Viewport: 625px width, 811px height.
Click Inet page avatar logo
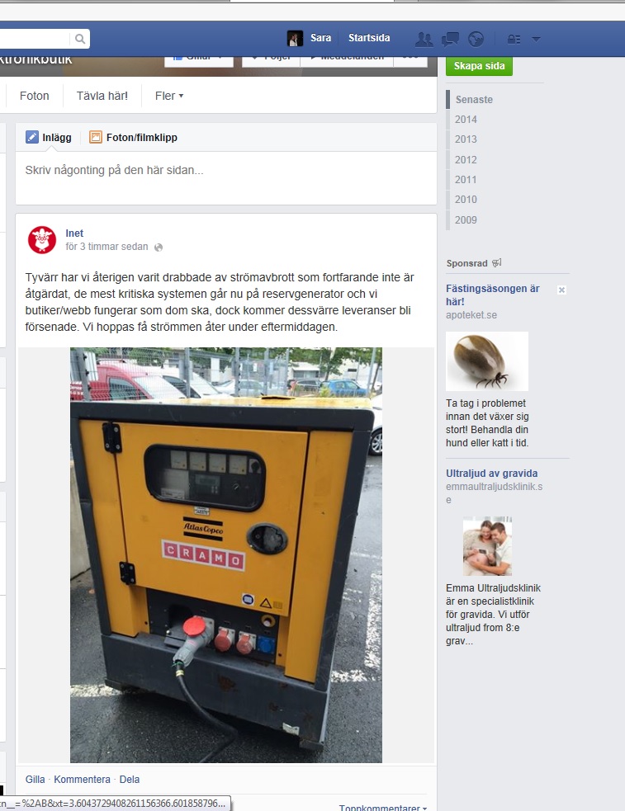click(42, 240)
